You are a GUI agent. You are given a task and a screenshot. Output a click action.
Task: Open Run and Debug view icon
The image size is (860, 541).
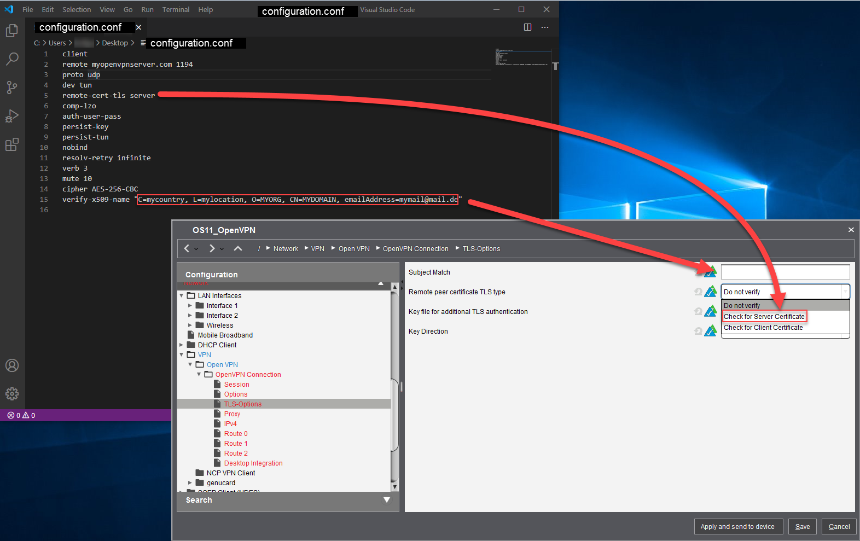click(x=12, y=116)
